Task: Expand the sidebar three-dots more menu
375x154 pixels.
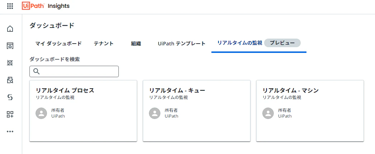Action: pyautogui.click(x=10, y=131)
